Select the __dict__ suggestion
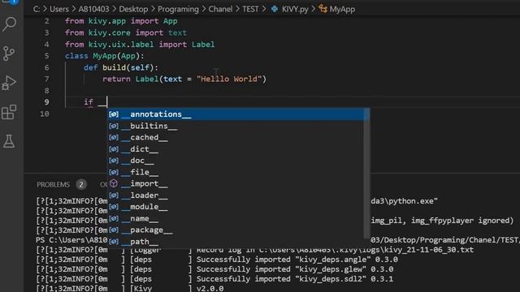The width and height of the screenshot is (520, 292). [236, 149]
